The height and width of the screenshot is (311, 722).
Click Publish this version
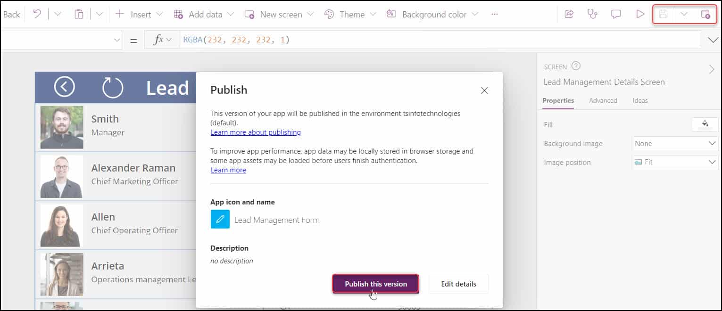[x=375, y=284]
